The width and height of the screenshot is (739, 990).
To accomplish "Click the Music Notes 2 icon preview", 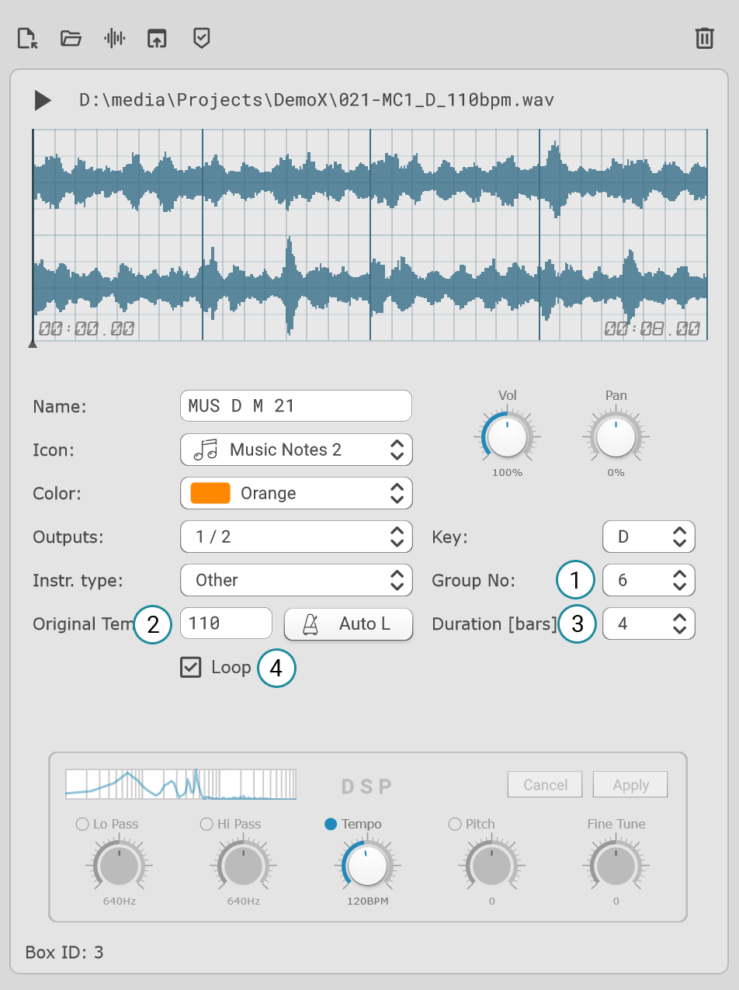I will [205, 450].
